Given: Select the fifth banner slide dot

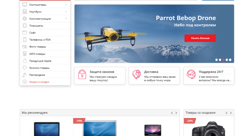Looking at the screenshot, I should click(x=230, y=60).
